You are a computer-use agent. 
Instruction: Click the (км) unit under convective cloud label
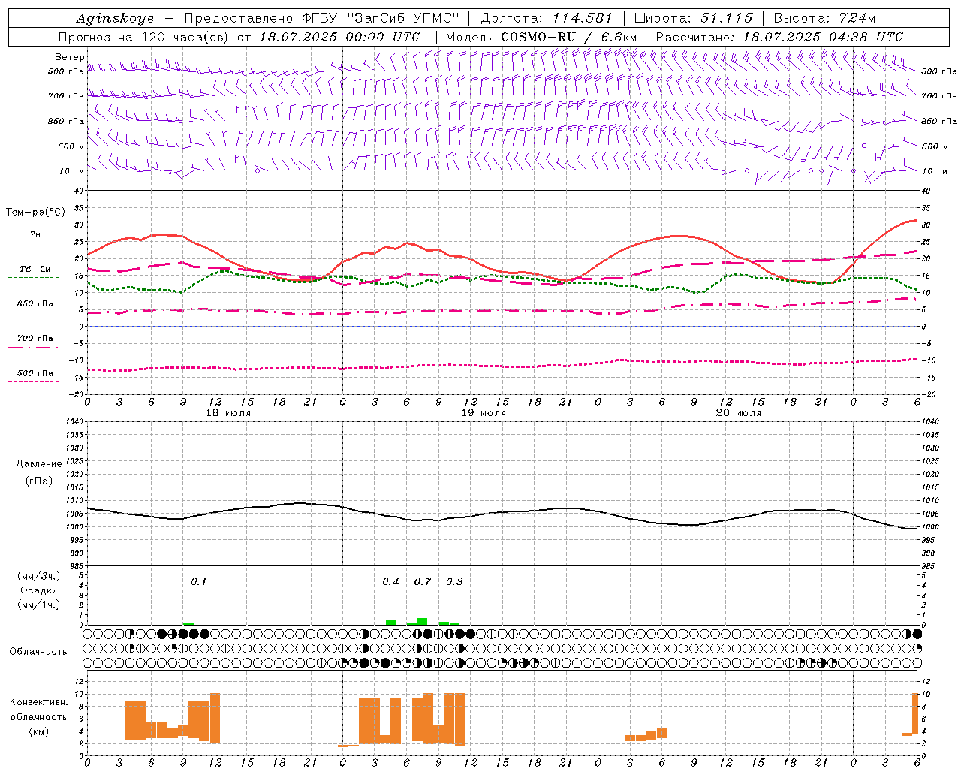coord(39,731)
